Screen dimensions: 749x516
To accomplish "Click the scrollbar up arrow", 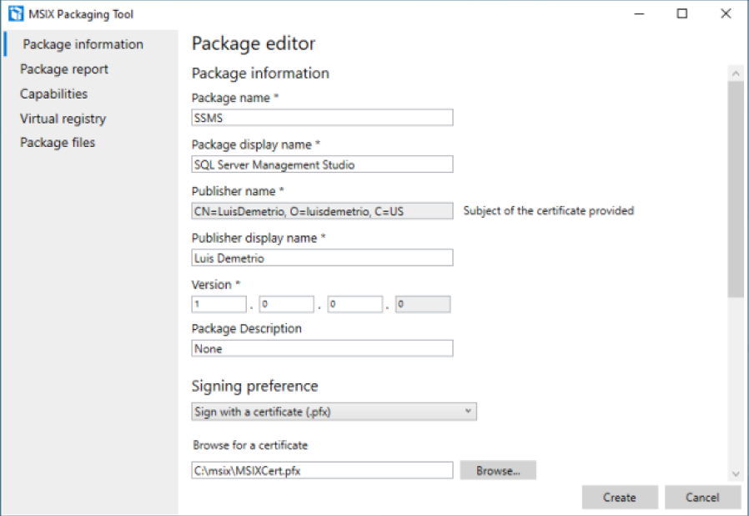I will pyautogui.click(x=736, y=73).
